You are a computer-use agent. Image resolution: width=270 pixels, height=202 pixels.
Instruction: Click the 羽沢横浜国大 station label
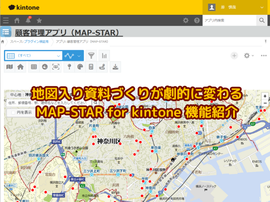39,155
